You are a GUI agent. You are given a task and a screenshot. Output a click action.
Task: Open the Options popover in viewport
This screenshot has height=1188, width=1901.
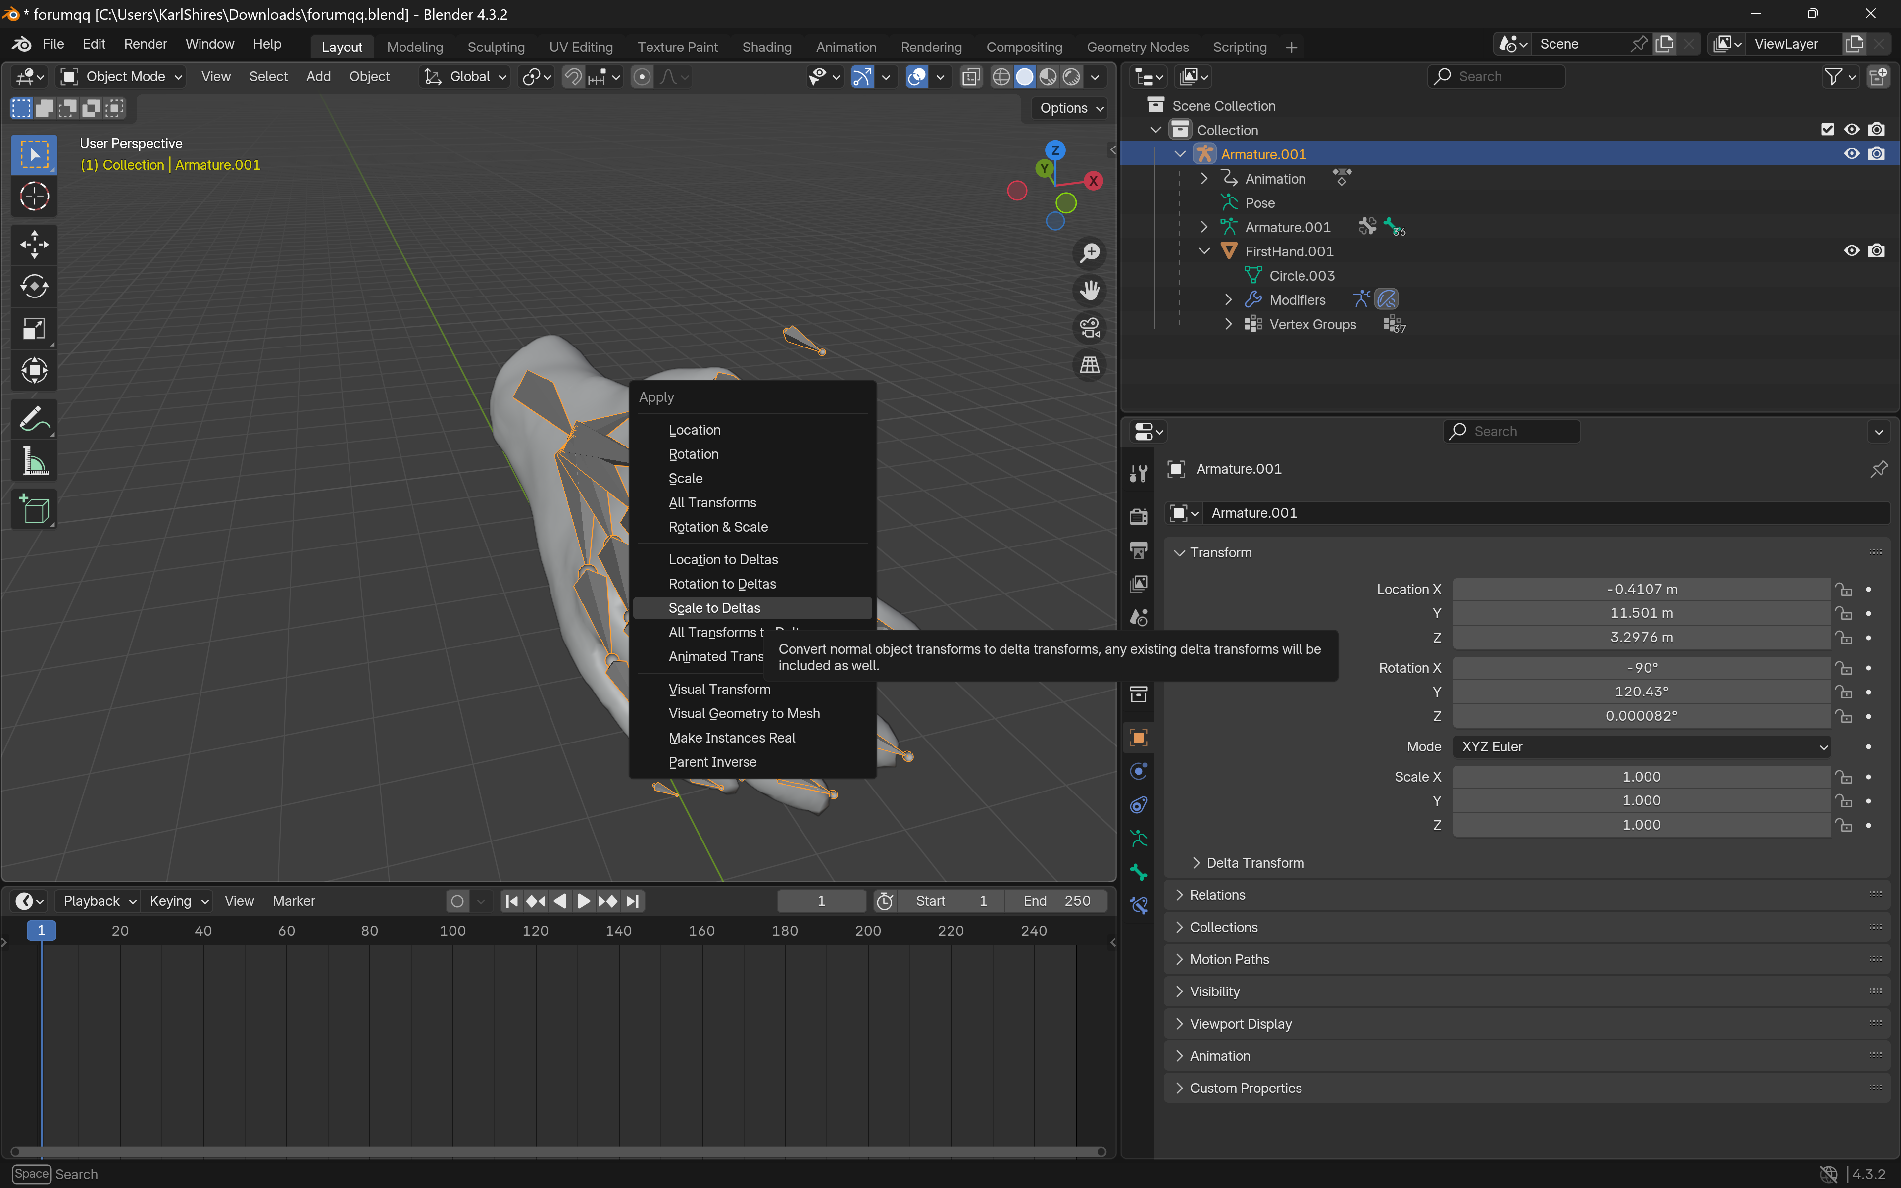coord(1071,108)
